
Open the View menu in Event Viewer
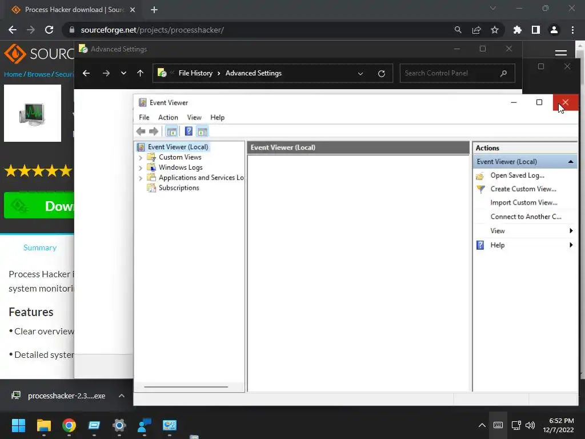click(194, 118)
